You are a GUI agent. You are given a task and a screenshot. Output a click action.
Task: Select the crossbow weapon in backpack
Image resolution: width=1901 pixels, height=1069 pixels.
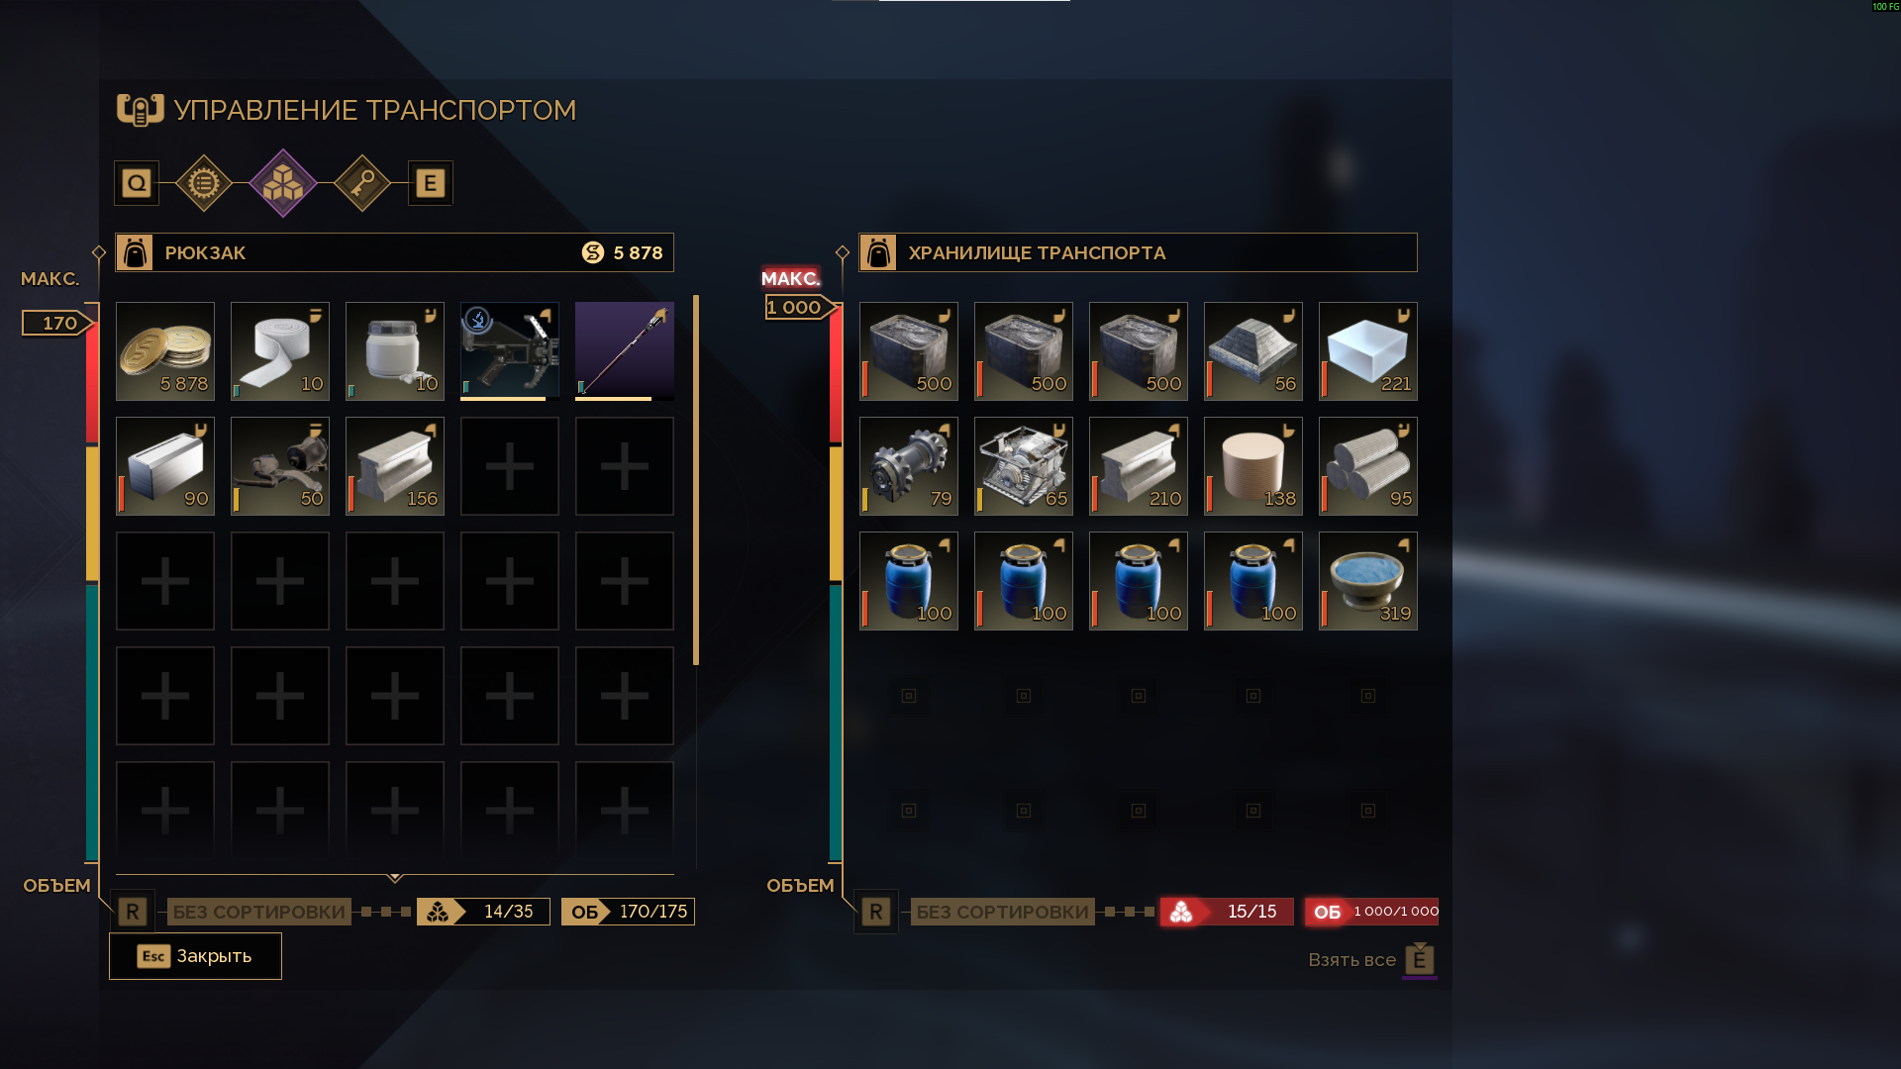(x=510, y=351)
